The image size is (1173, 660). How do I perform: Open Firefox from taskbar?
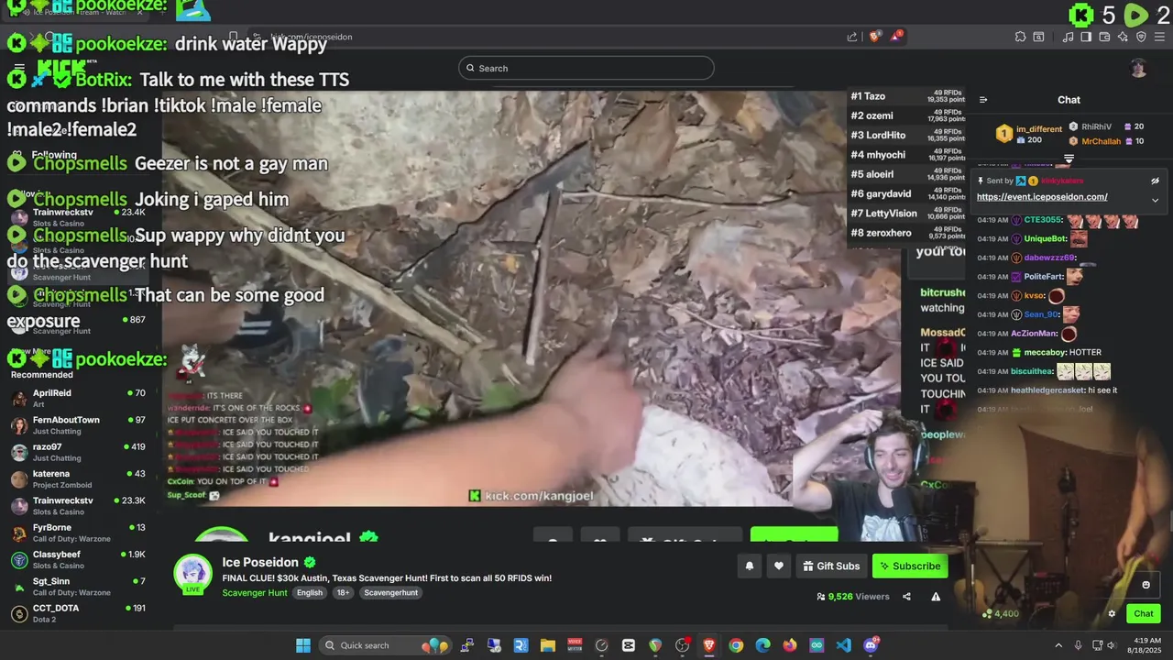point(790,645)
